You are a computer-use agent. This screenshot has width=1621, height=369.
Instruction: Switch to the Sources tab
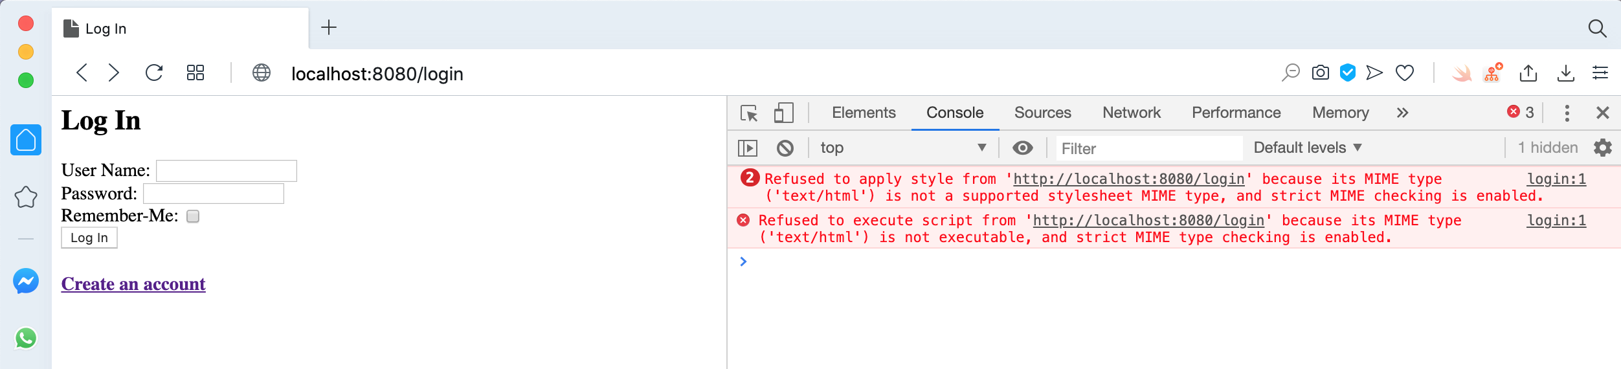pos(1042,113)
